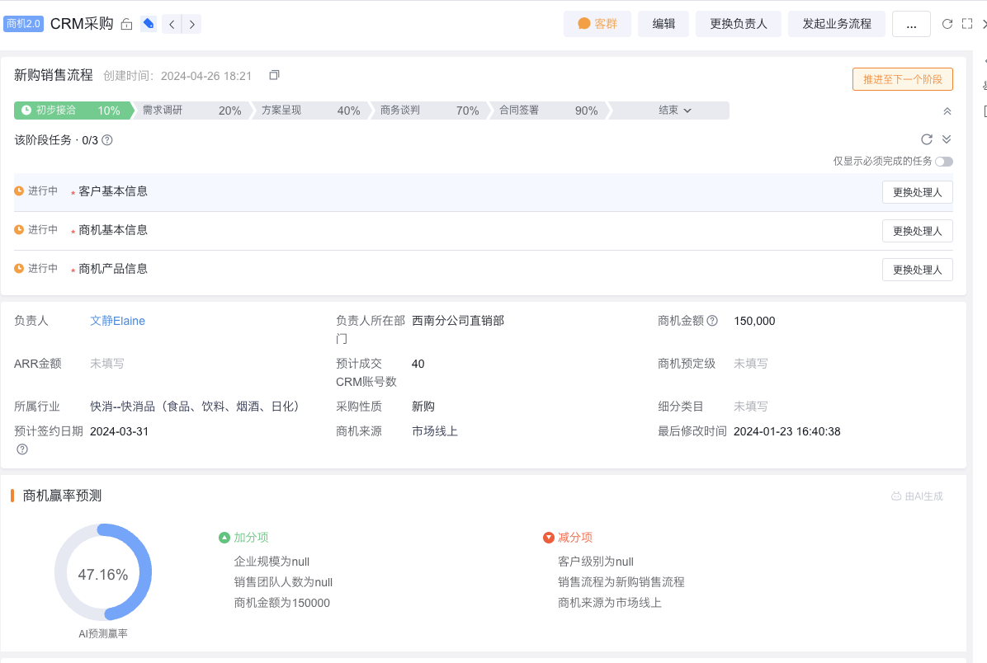
Task: Click 未填写 value for 商机预定级
Action: click(750, 364)
